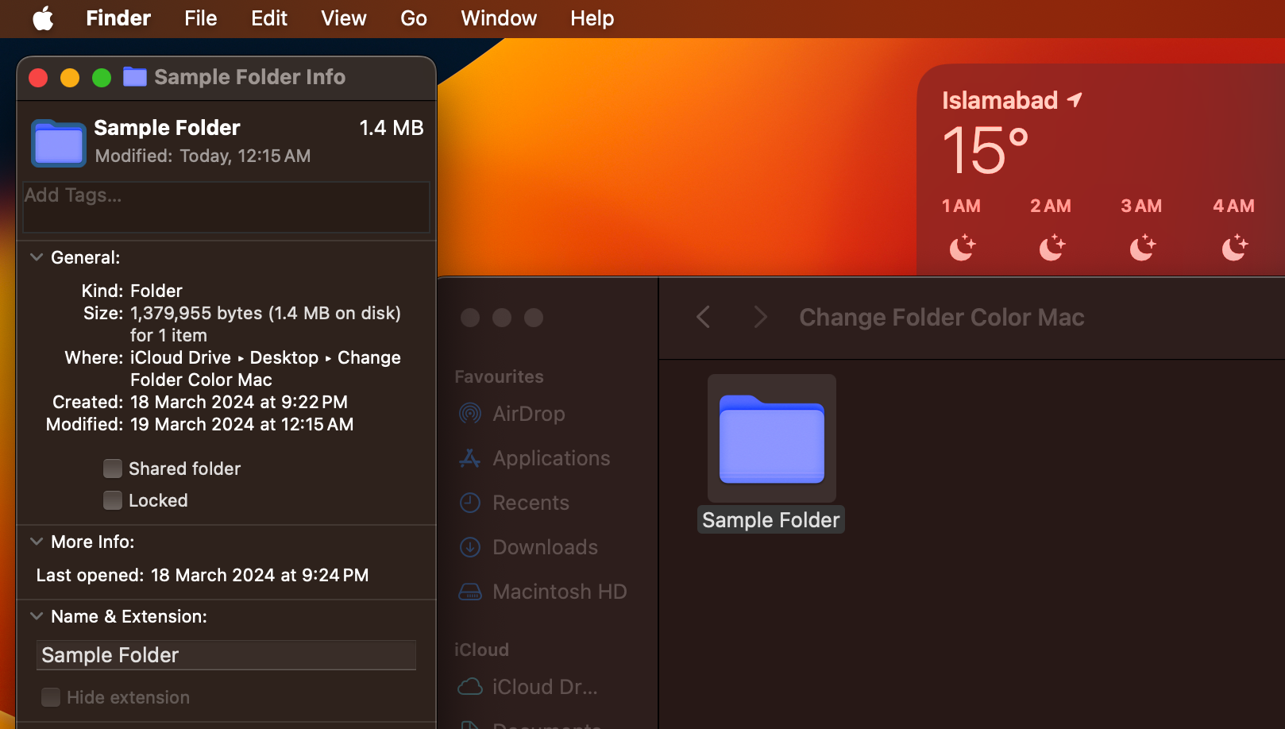Click the AirDrop sidebar icon
The width and height of the screenshot is (1285, 729).
[470, 414]
